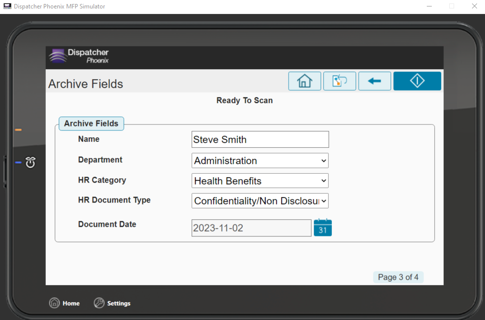Viewport: 485px width, 320px height.
Task: Tap the power button icon on bezel
Action: coord(30,162)
